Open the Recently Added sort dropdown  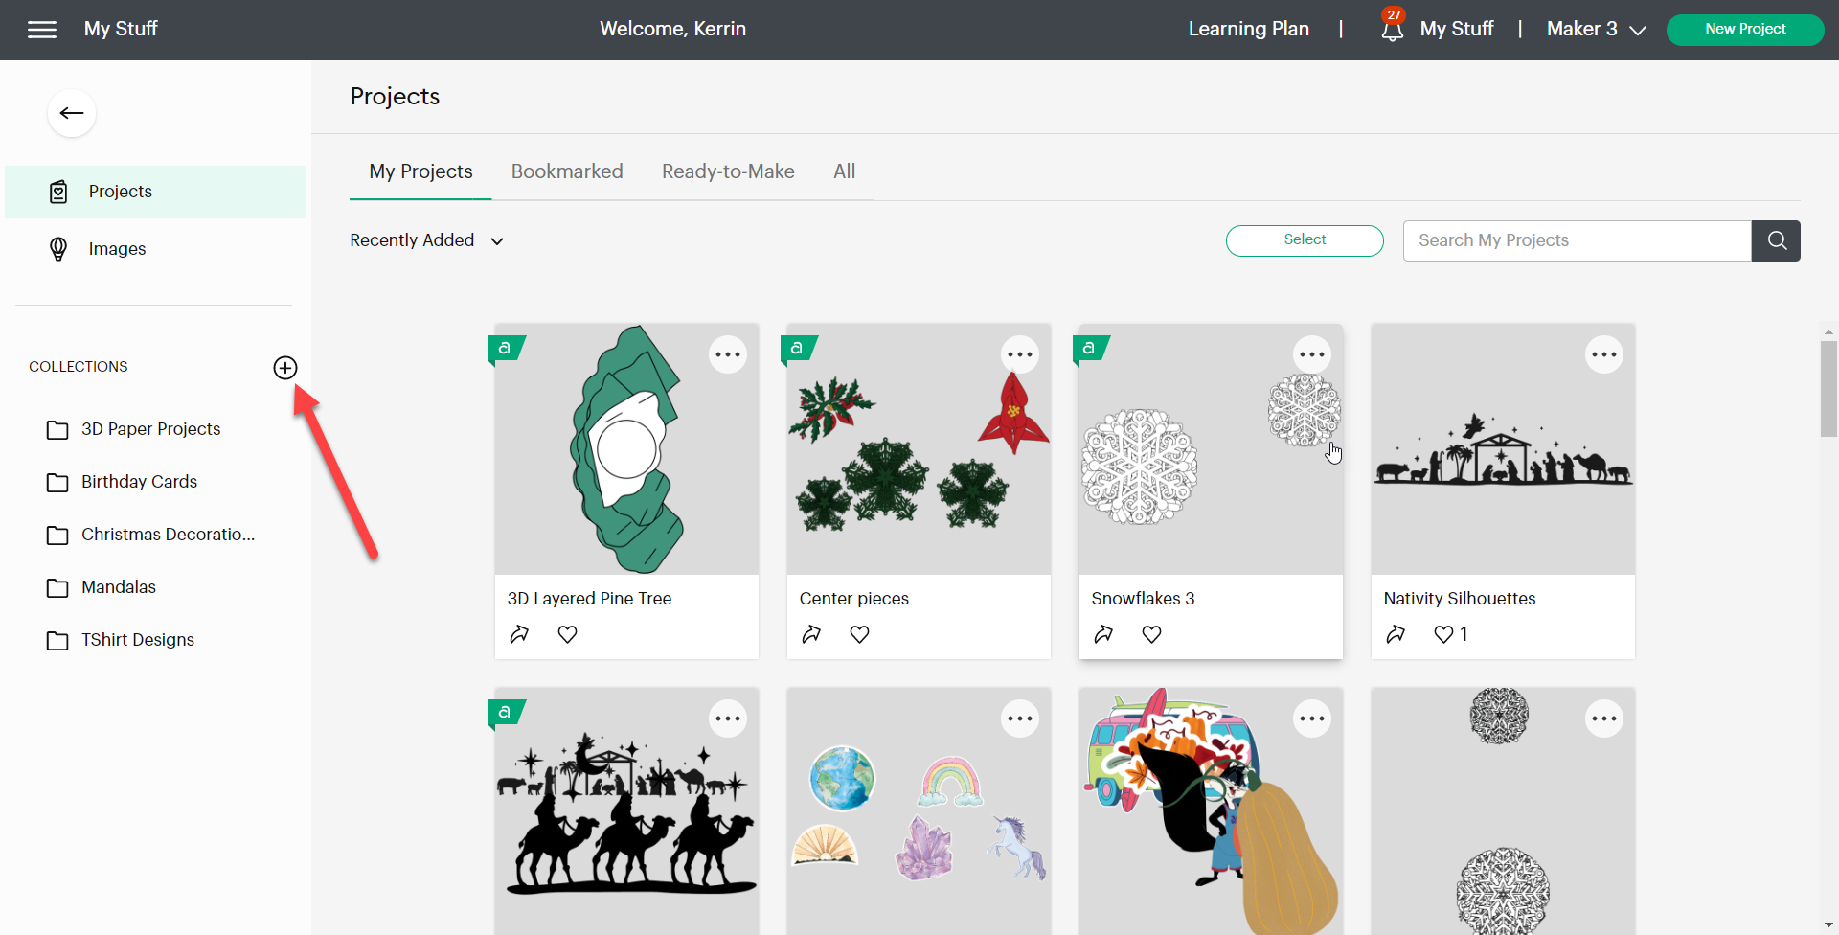[426, 240]
